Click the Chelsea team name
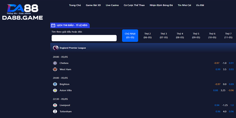The width and height of the screenshot is (236, 118). (64, 63)
